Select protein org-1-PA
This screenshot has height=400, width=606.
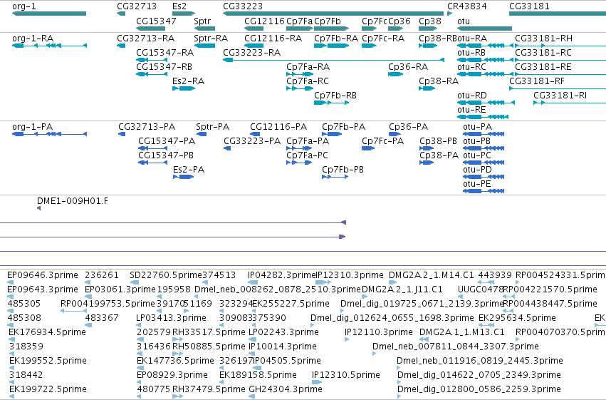[49, 134]
